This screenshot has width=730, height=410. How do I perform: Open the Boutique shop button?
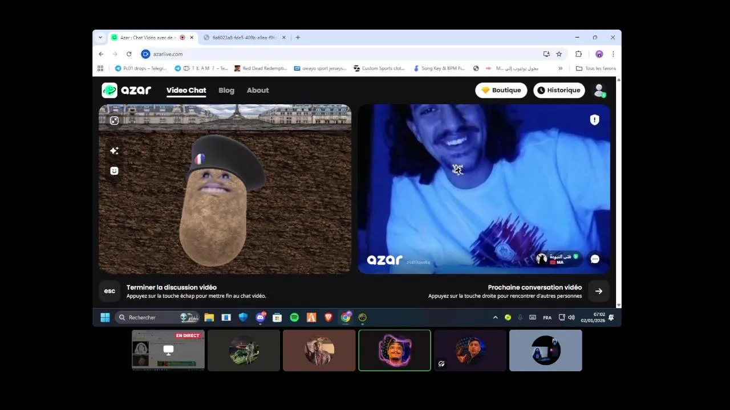pos(501,90)
